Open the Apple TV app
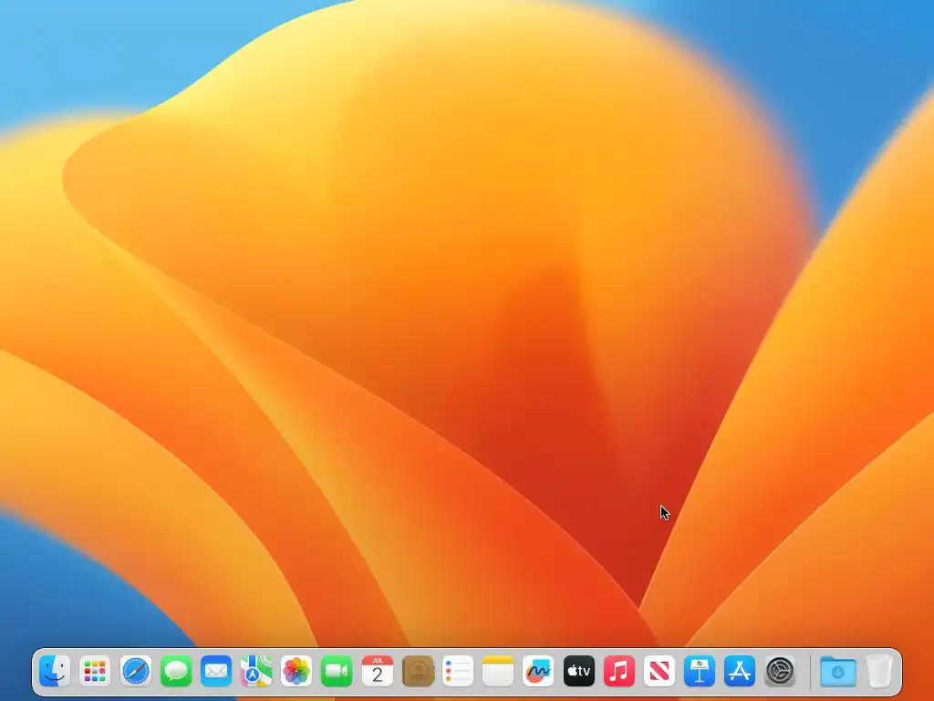Image resolution: width=934 pixels, height=701 pixels. (578, 671)
